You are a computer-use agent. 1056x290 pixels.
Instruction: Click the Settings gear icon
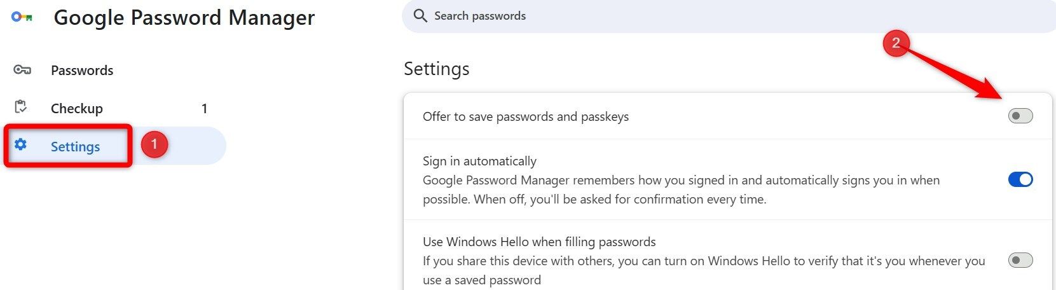(x=21, y=145)
